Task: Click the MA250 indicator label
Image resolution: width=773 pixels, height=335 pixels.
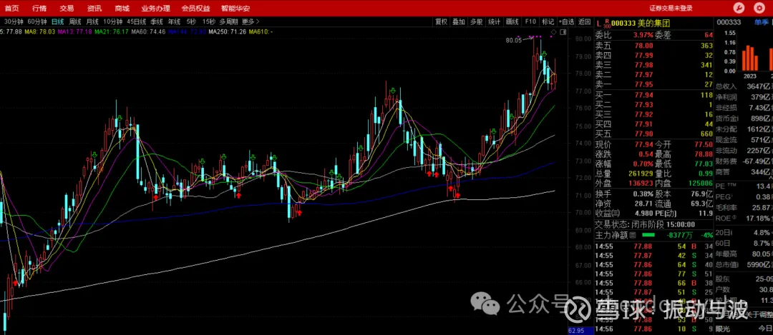Action: [x=228, y=31]
